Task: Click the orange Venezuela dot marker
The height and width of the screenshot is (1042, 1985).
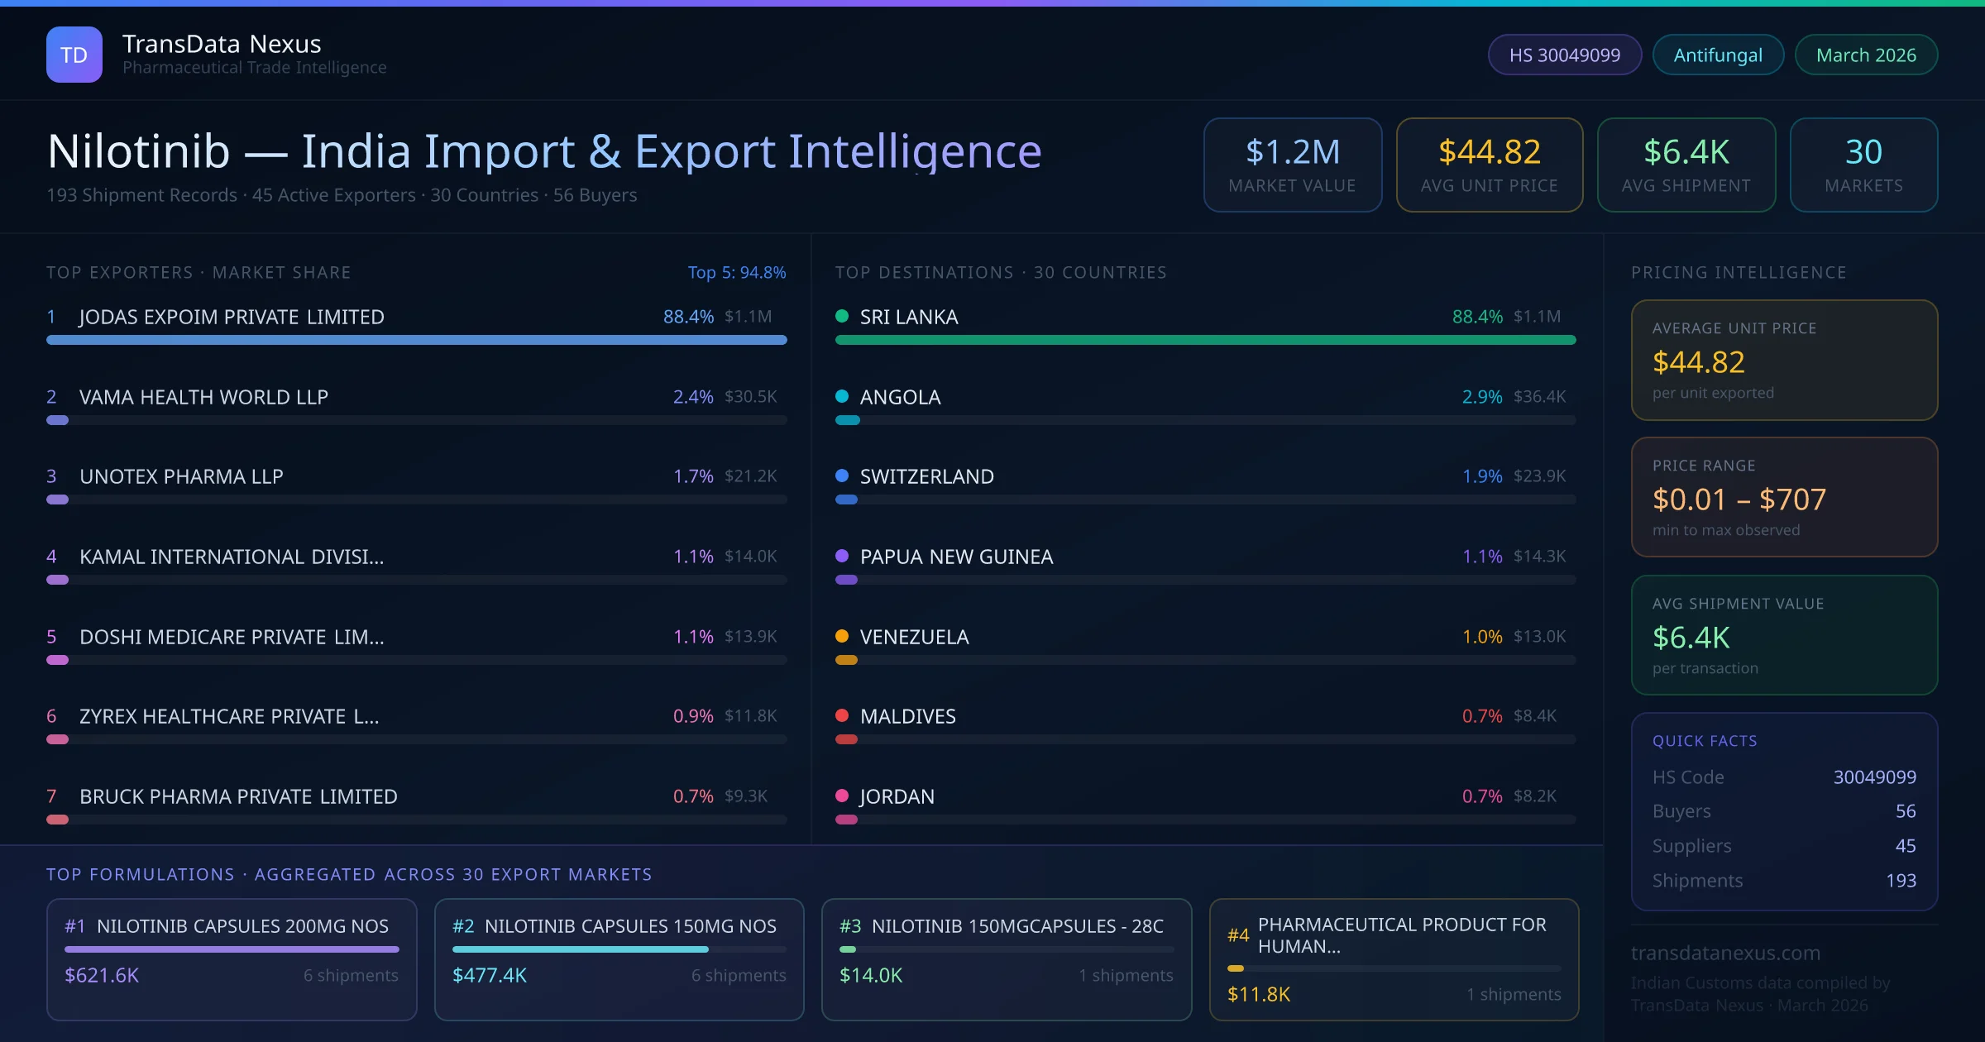Action: click(842, 636)
